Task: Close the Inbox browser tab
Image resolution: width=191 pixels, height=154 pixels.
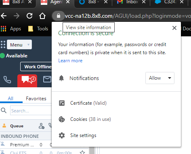Action: [x=144, y=2]
